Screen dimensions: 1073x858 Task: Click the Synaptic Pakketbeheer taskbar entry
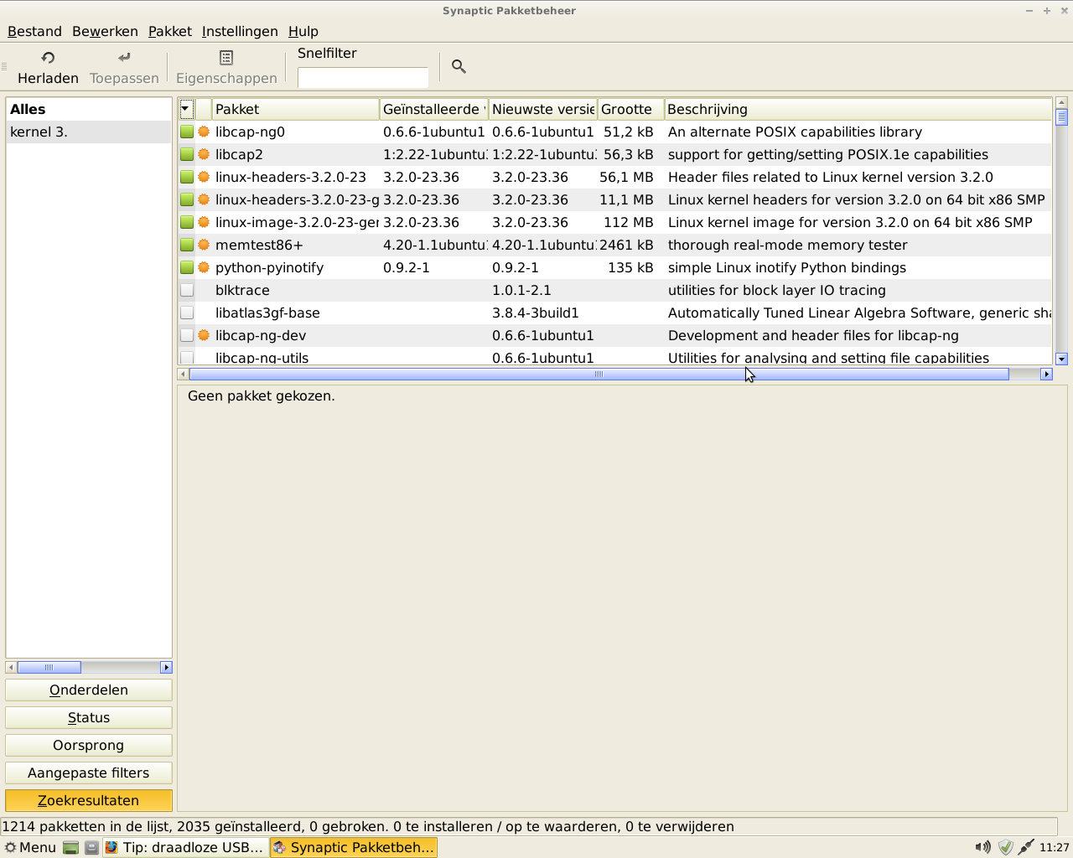[354, 847]
